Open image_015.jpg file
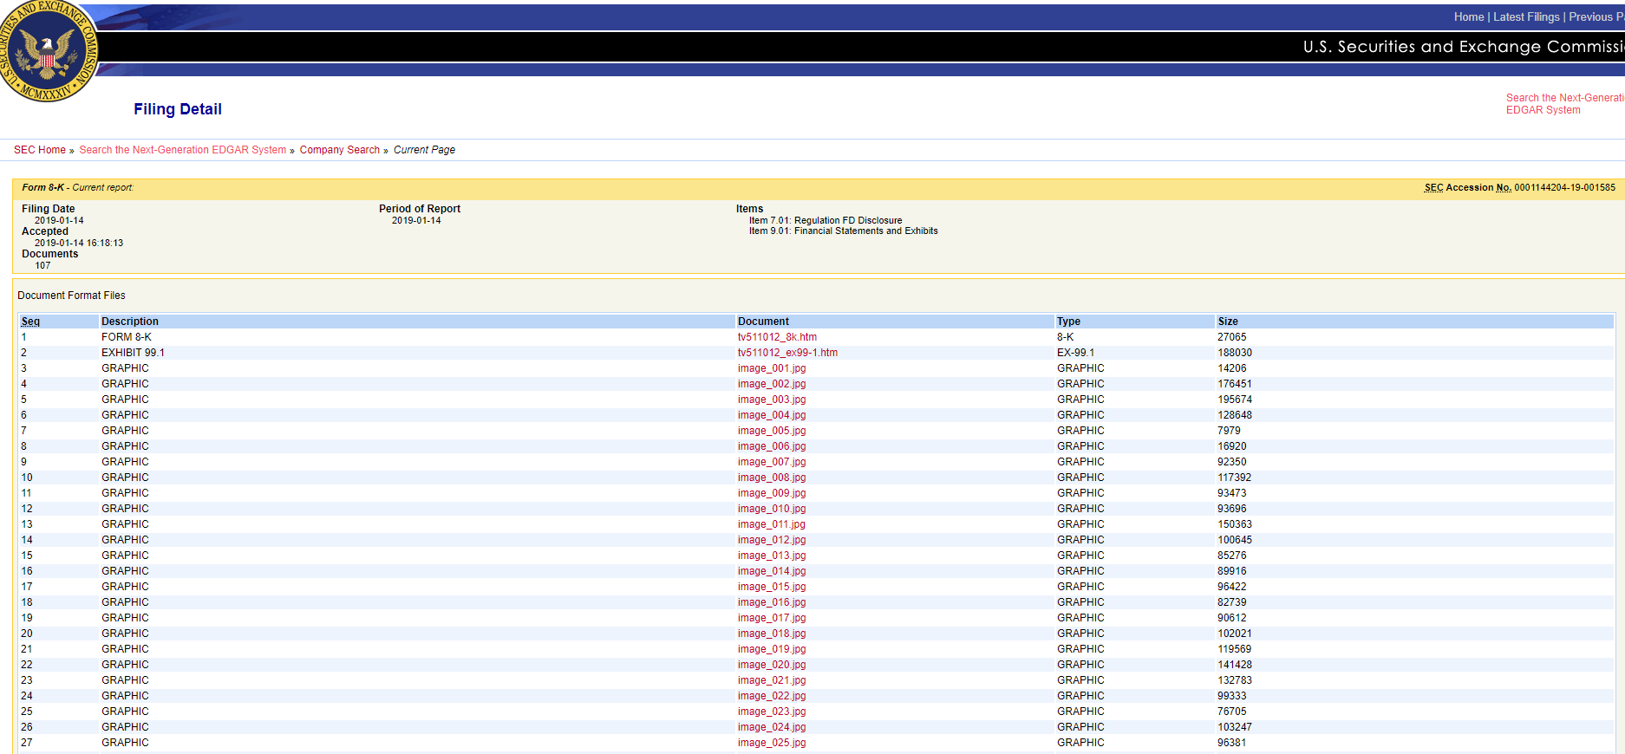The width and height of the screenshot is (1625, 754). (772, 587)
